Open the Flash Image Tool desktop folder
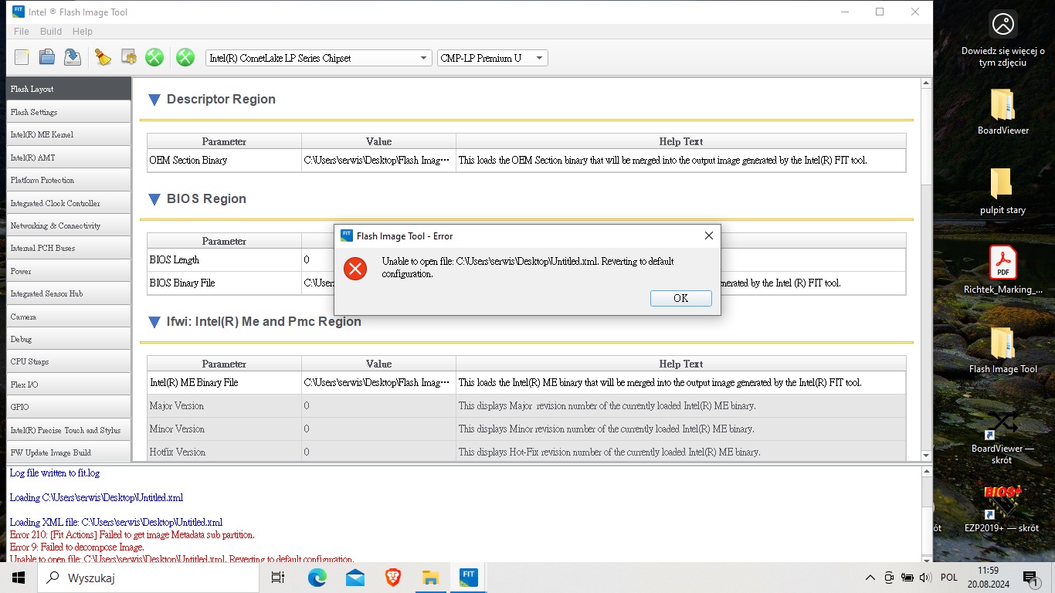This screenshot has height=593, width=1055. [x=1002, y=351]
